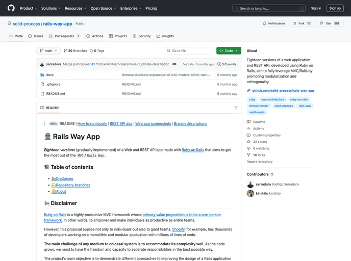
Task: Select the ruby-on-rails topic tag
Action: point(298,99)
